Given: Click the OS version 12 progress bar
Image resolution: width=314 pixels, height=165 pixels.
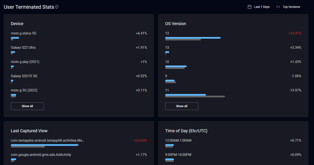Looking at the screenshot, I should pyautogui.click(x=193, y=38).
